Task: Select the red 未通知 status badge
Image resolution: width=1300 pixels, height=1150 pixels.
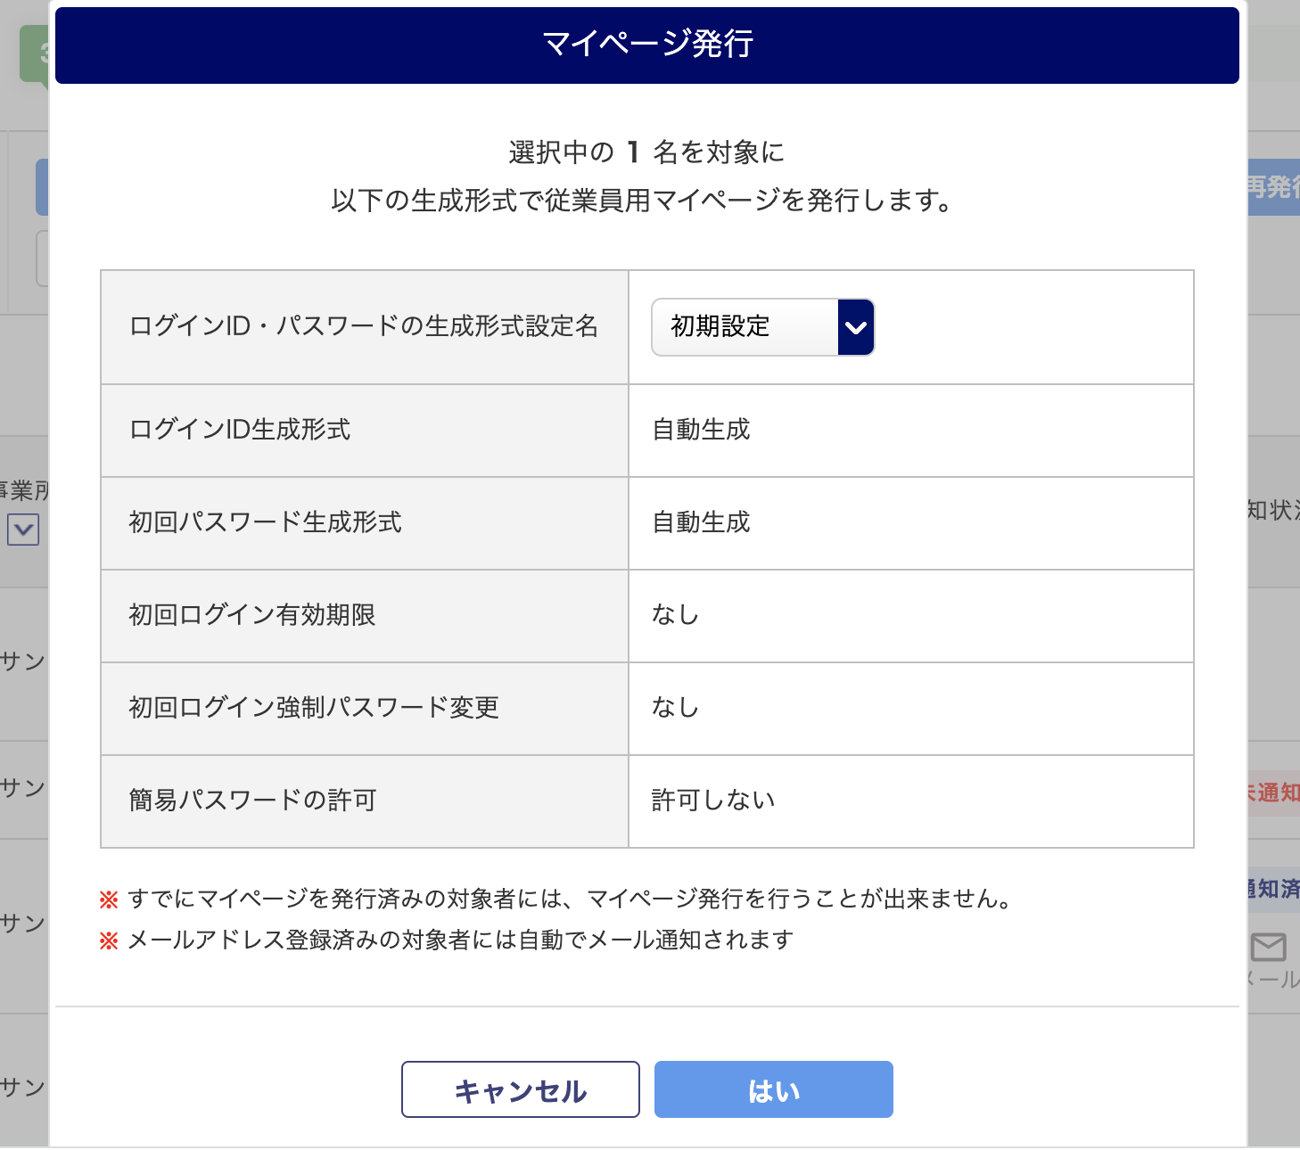Action: point(1273,793)
